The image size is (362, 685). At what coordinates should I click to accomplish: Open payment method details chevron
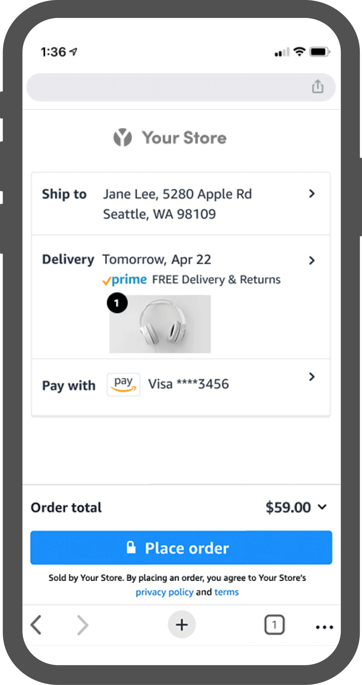pyautogui.click(x=312, y=377)
